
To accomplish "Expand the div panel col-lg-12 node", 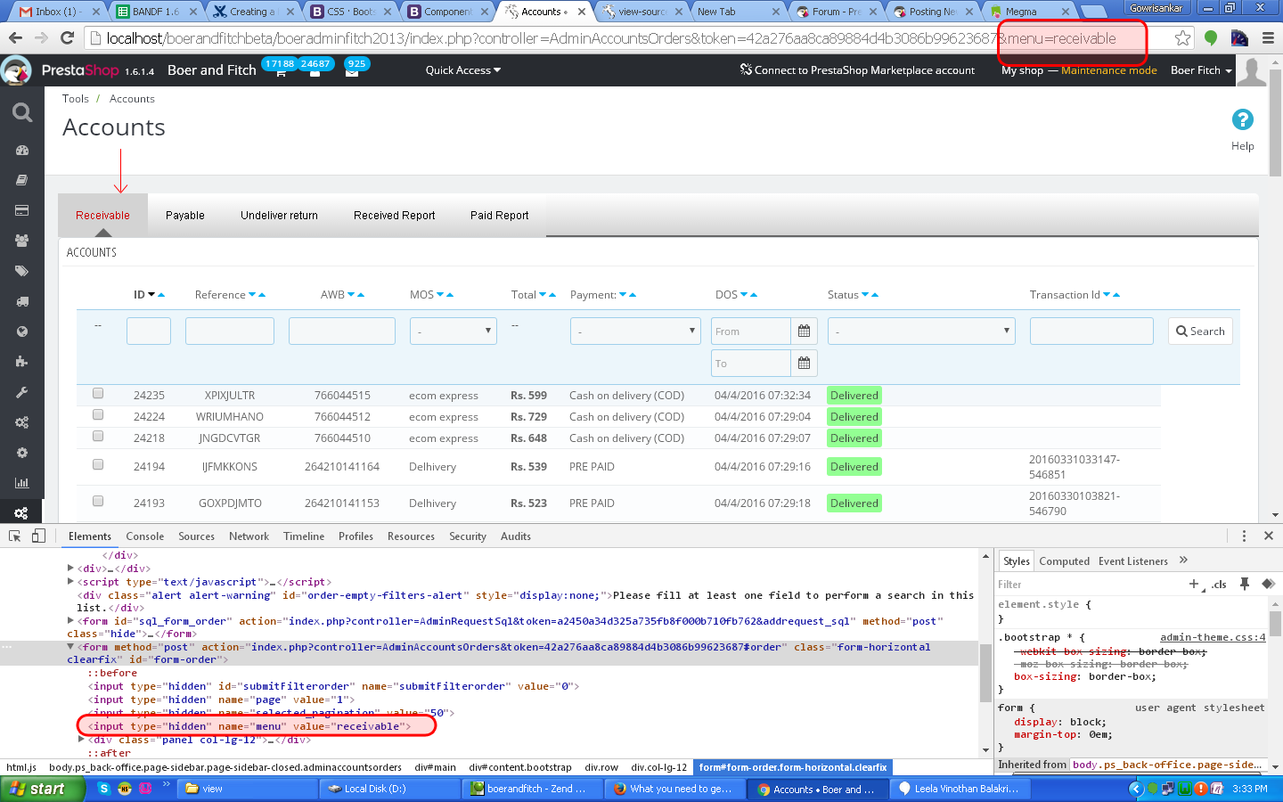I will pos(81,740).
